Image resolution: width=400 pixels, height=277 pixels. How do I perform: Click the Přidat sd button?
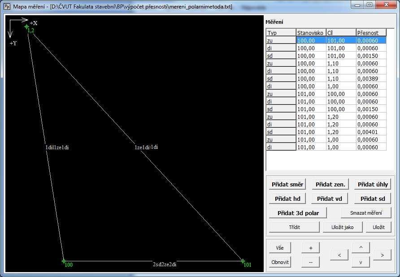click(x=373, y=199)
